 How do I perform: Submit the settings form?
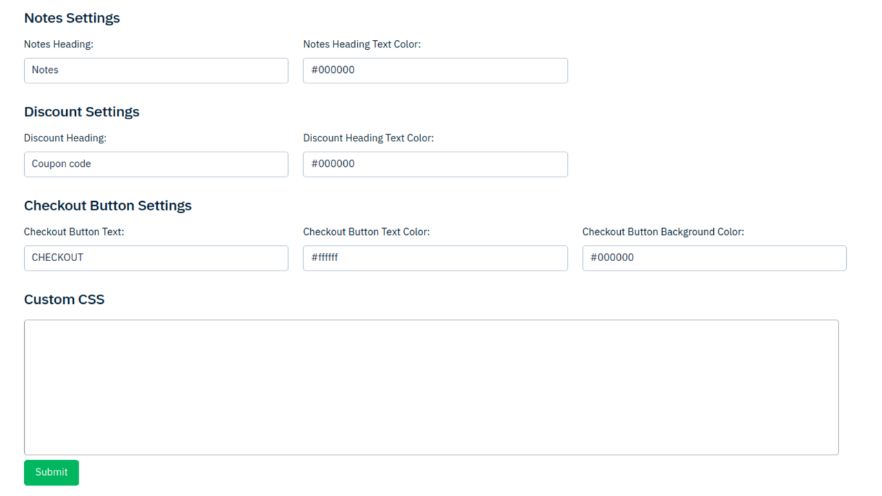pos(52,473)
